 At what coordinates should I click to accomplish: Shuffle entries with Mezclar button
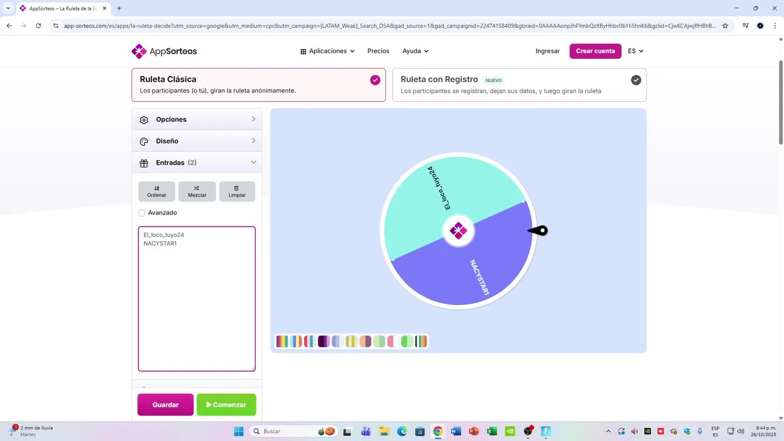click(197, 192)
